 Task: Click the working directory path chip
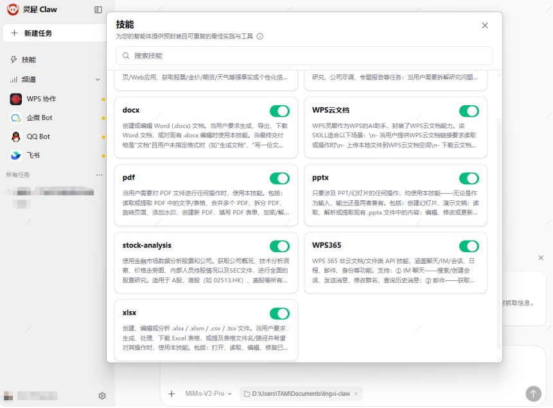point(301,394)
